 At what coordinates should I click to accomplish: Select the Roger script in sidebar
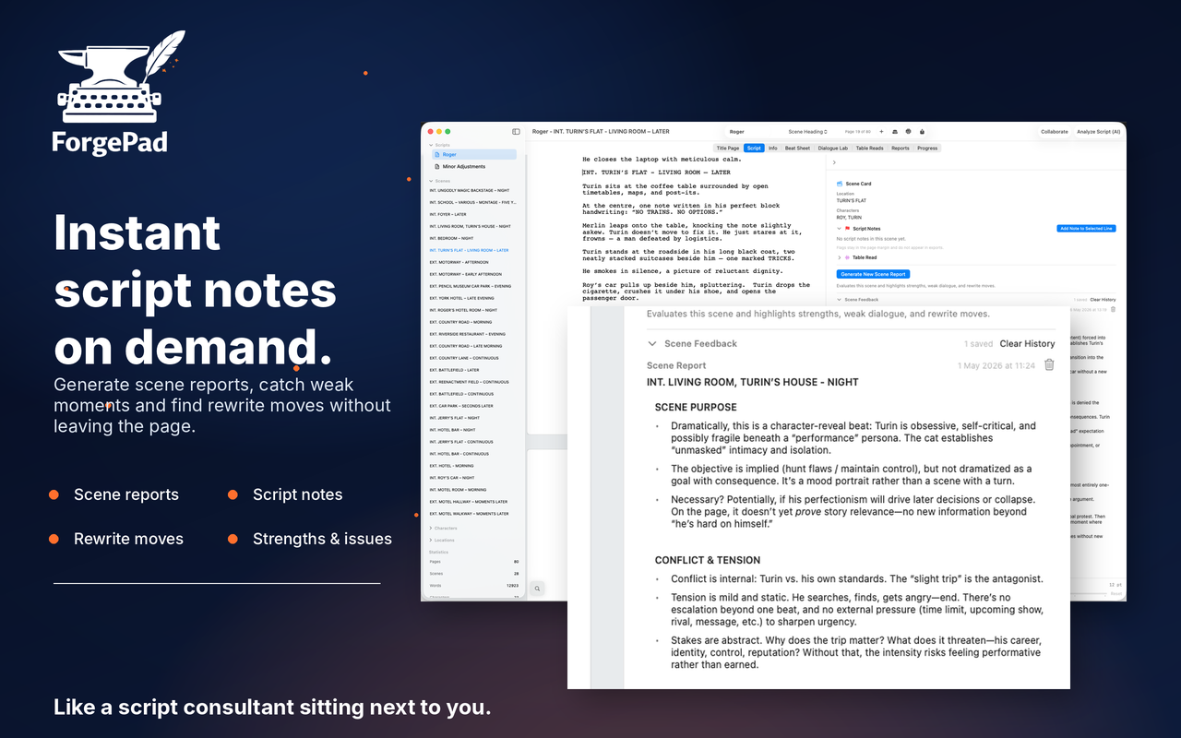[476, 155]
